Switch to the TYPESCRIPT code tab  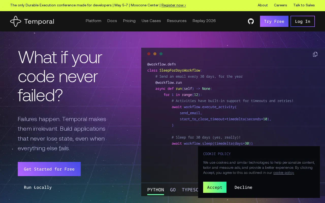click(190, 190)
